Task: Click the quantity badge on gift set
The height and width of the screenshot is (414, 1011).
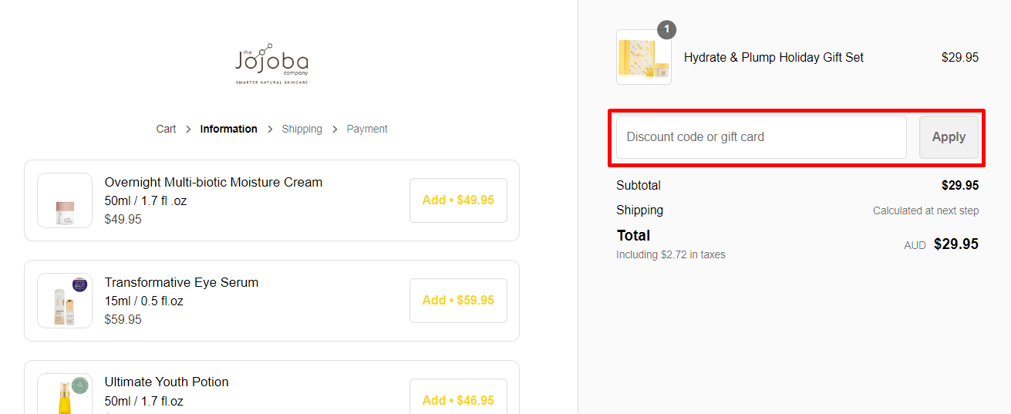Action: (667, 30)
